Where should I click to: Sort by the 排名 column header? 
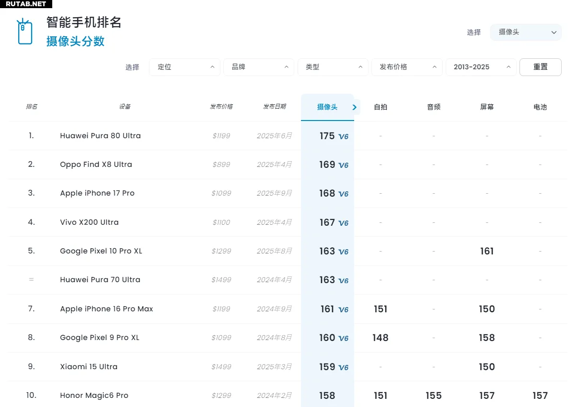click(x=32, y=107)
